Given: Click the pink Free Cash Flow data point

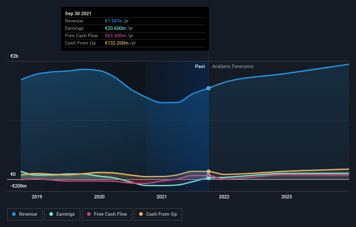Looking at the screenshot, I should 208,175.
